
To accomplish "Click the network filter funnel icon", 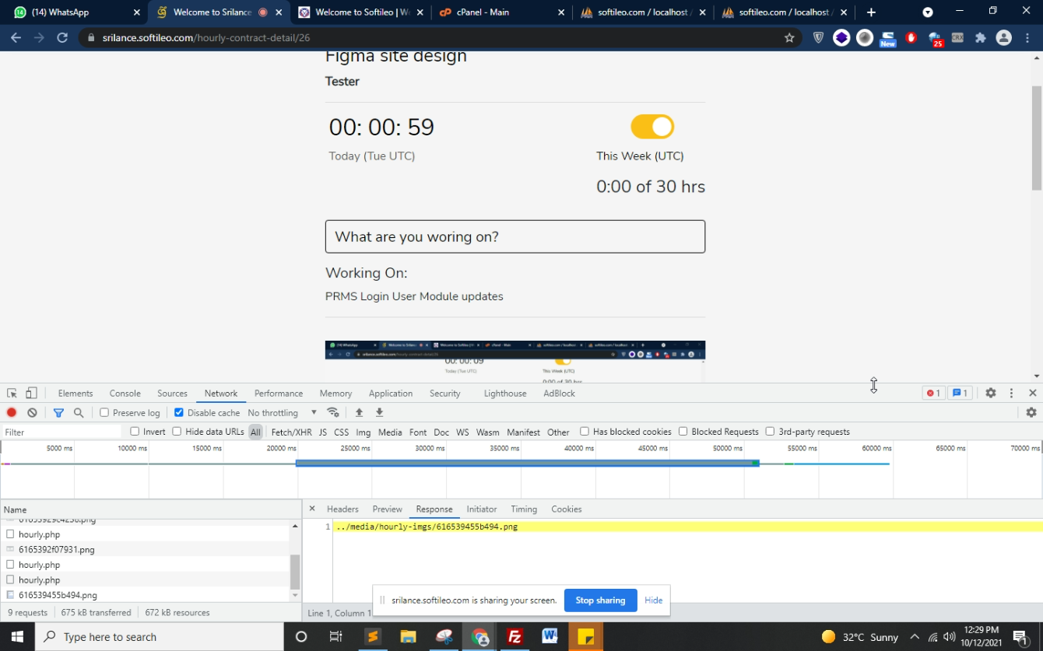I will click(58, 413).
